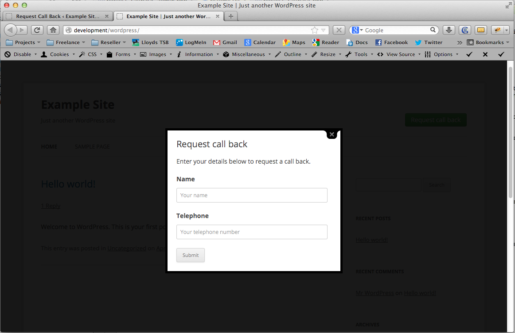The height and width of the screenshot is (333, 515).
Task: Bookmark this page with the star icon
Action: pos(314,30)
